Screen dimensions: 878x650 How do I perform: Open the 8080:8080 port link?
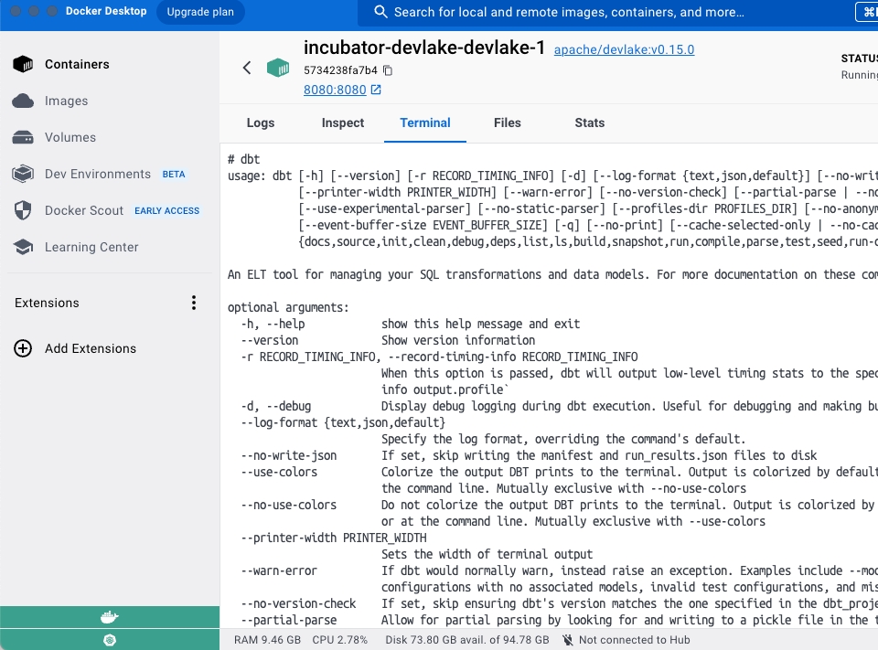point(335,90)
